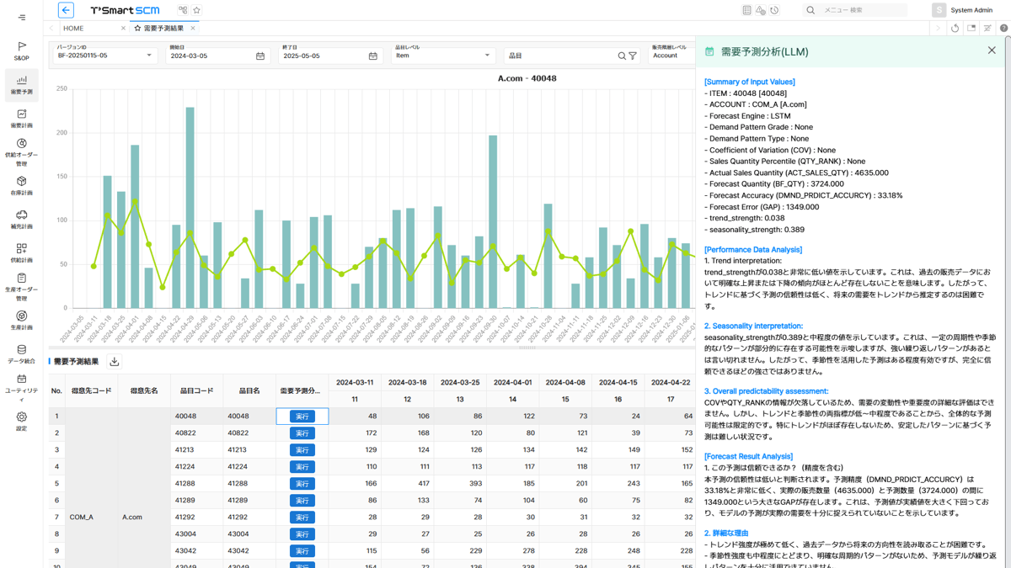The image size is (1011, 568).
Task: Open 補充計画 truck icon in sidebar
Action: click(22, 220)
